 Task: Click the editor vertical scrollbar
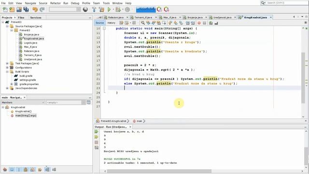click(303, 78)
